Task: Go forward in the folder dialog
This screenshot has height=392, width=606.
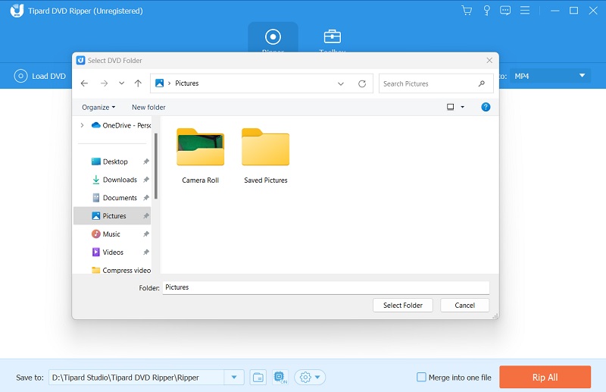Action: click(104, 83)
